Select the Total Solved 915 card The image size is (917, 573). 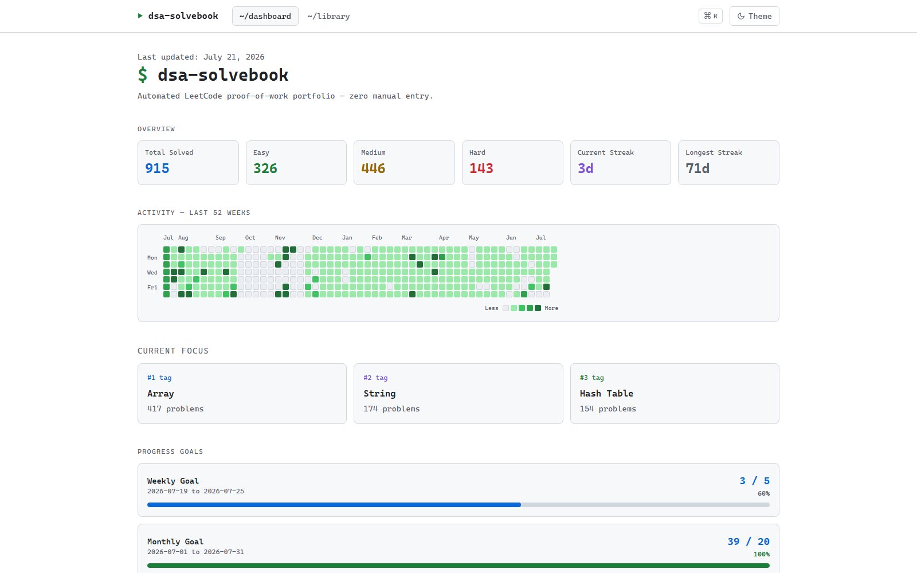(x=188, y=163)
